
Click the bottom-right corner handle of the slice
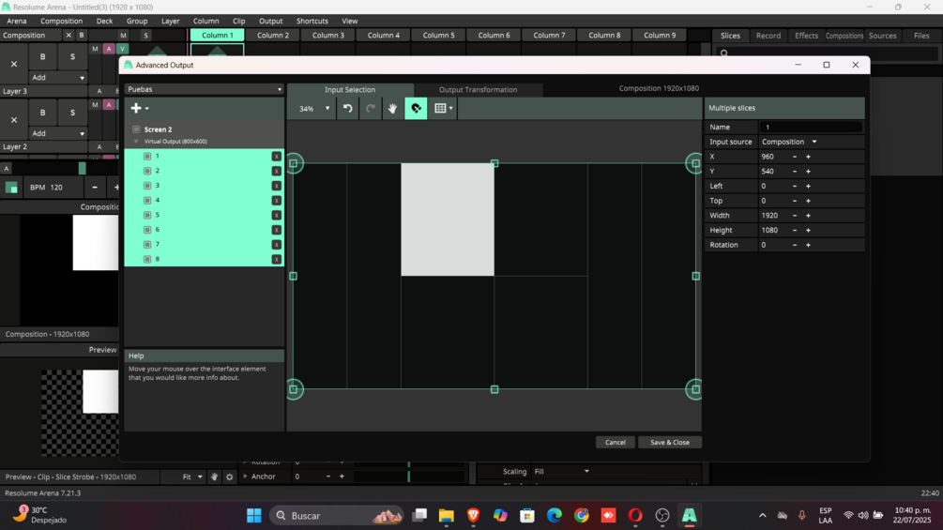coord(695,389)
